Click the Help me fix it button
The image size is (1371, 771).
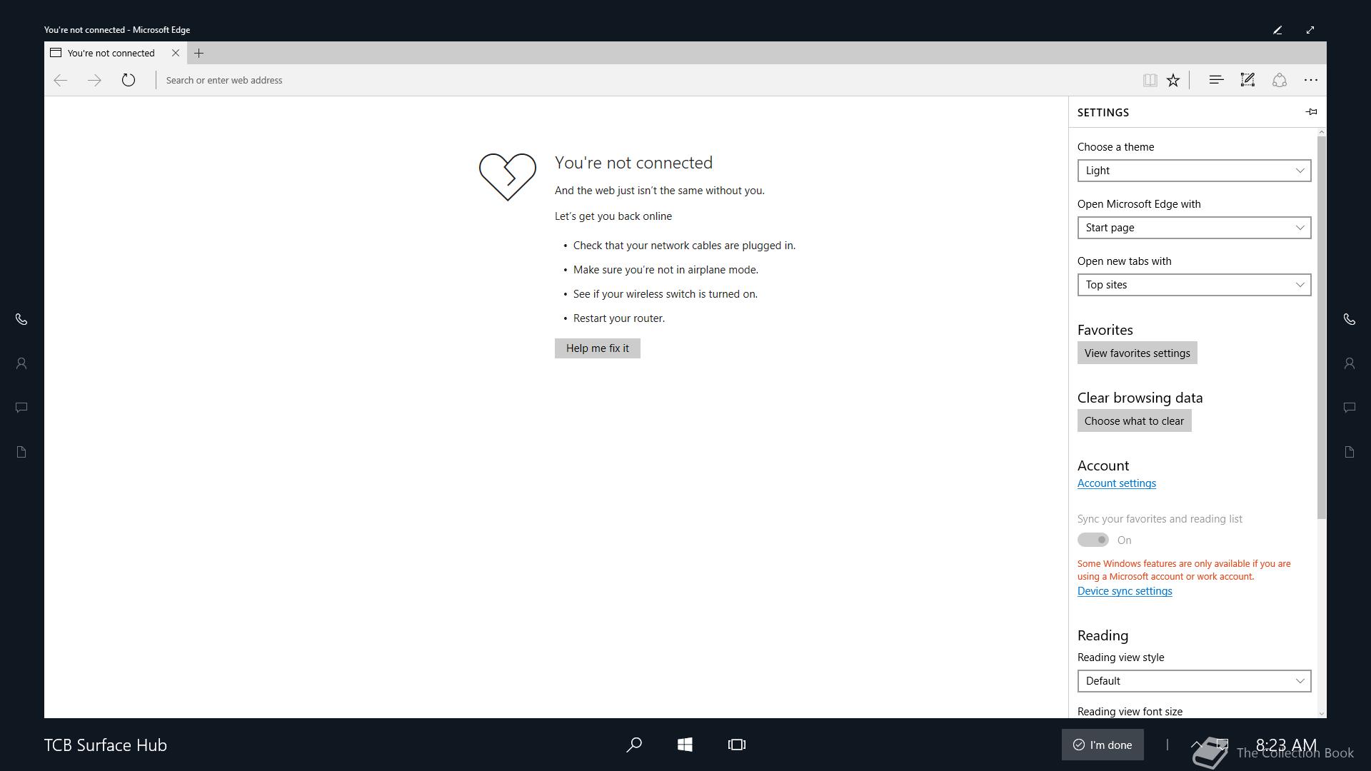[598, 348]
